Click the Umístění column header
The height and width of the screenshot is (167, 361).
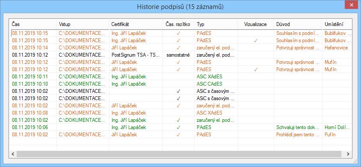(x=337, y=24)
